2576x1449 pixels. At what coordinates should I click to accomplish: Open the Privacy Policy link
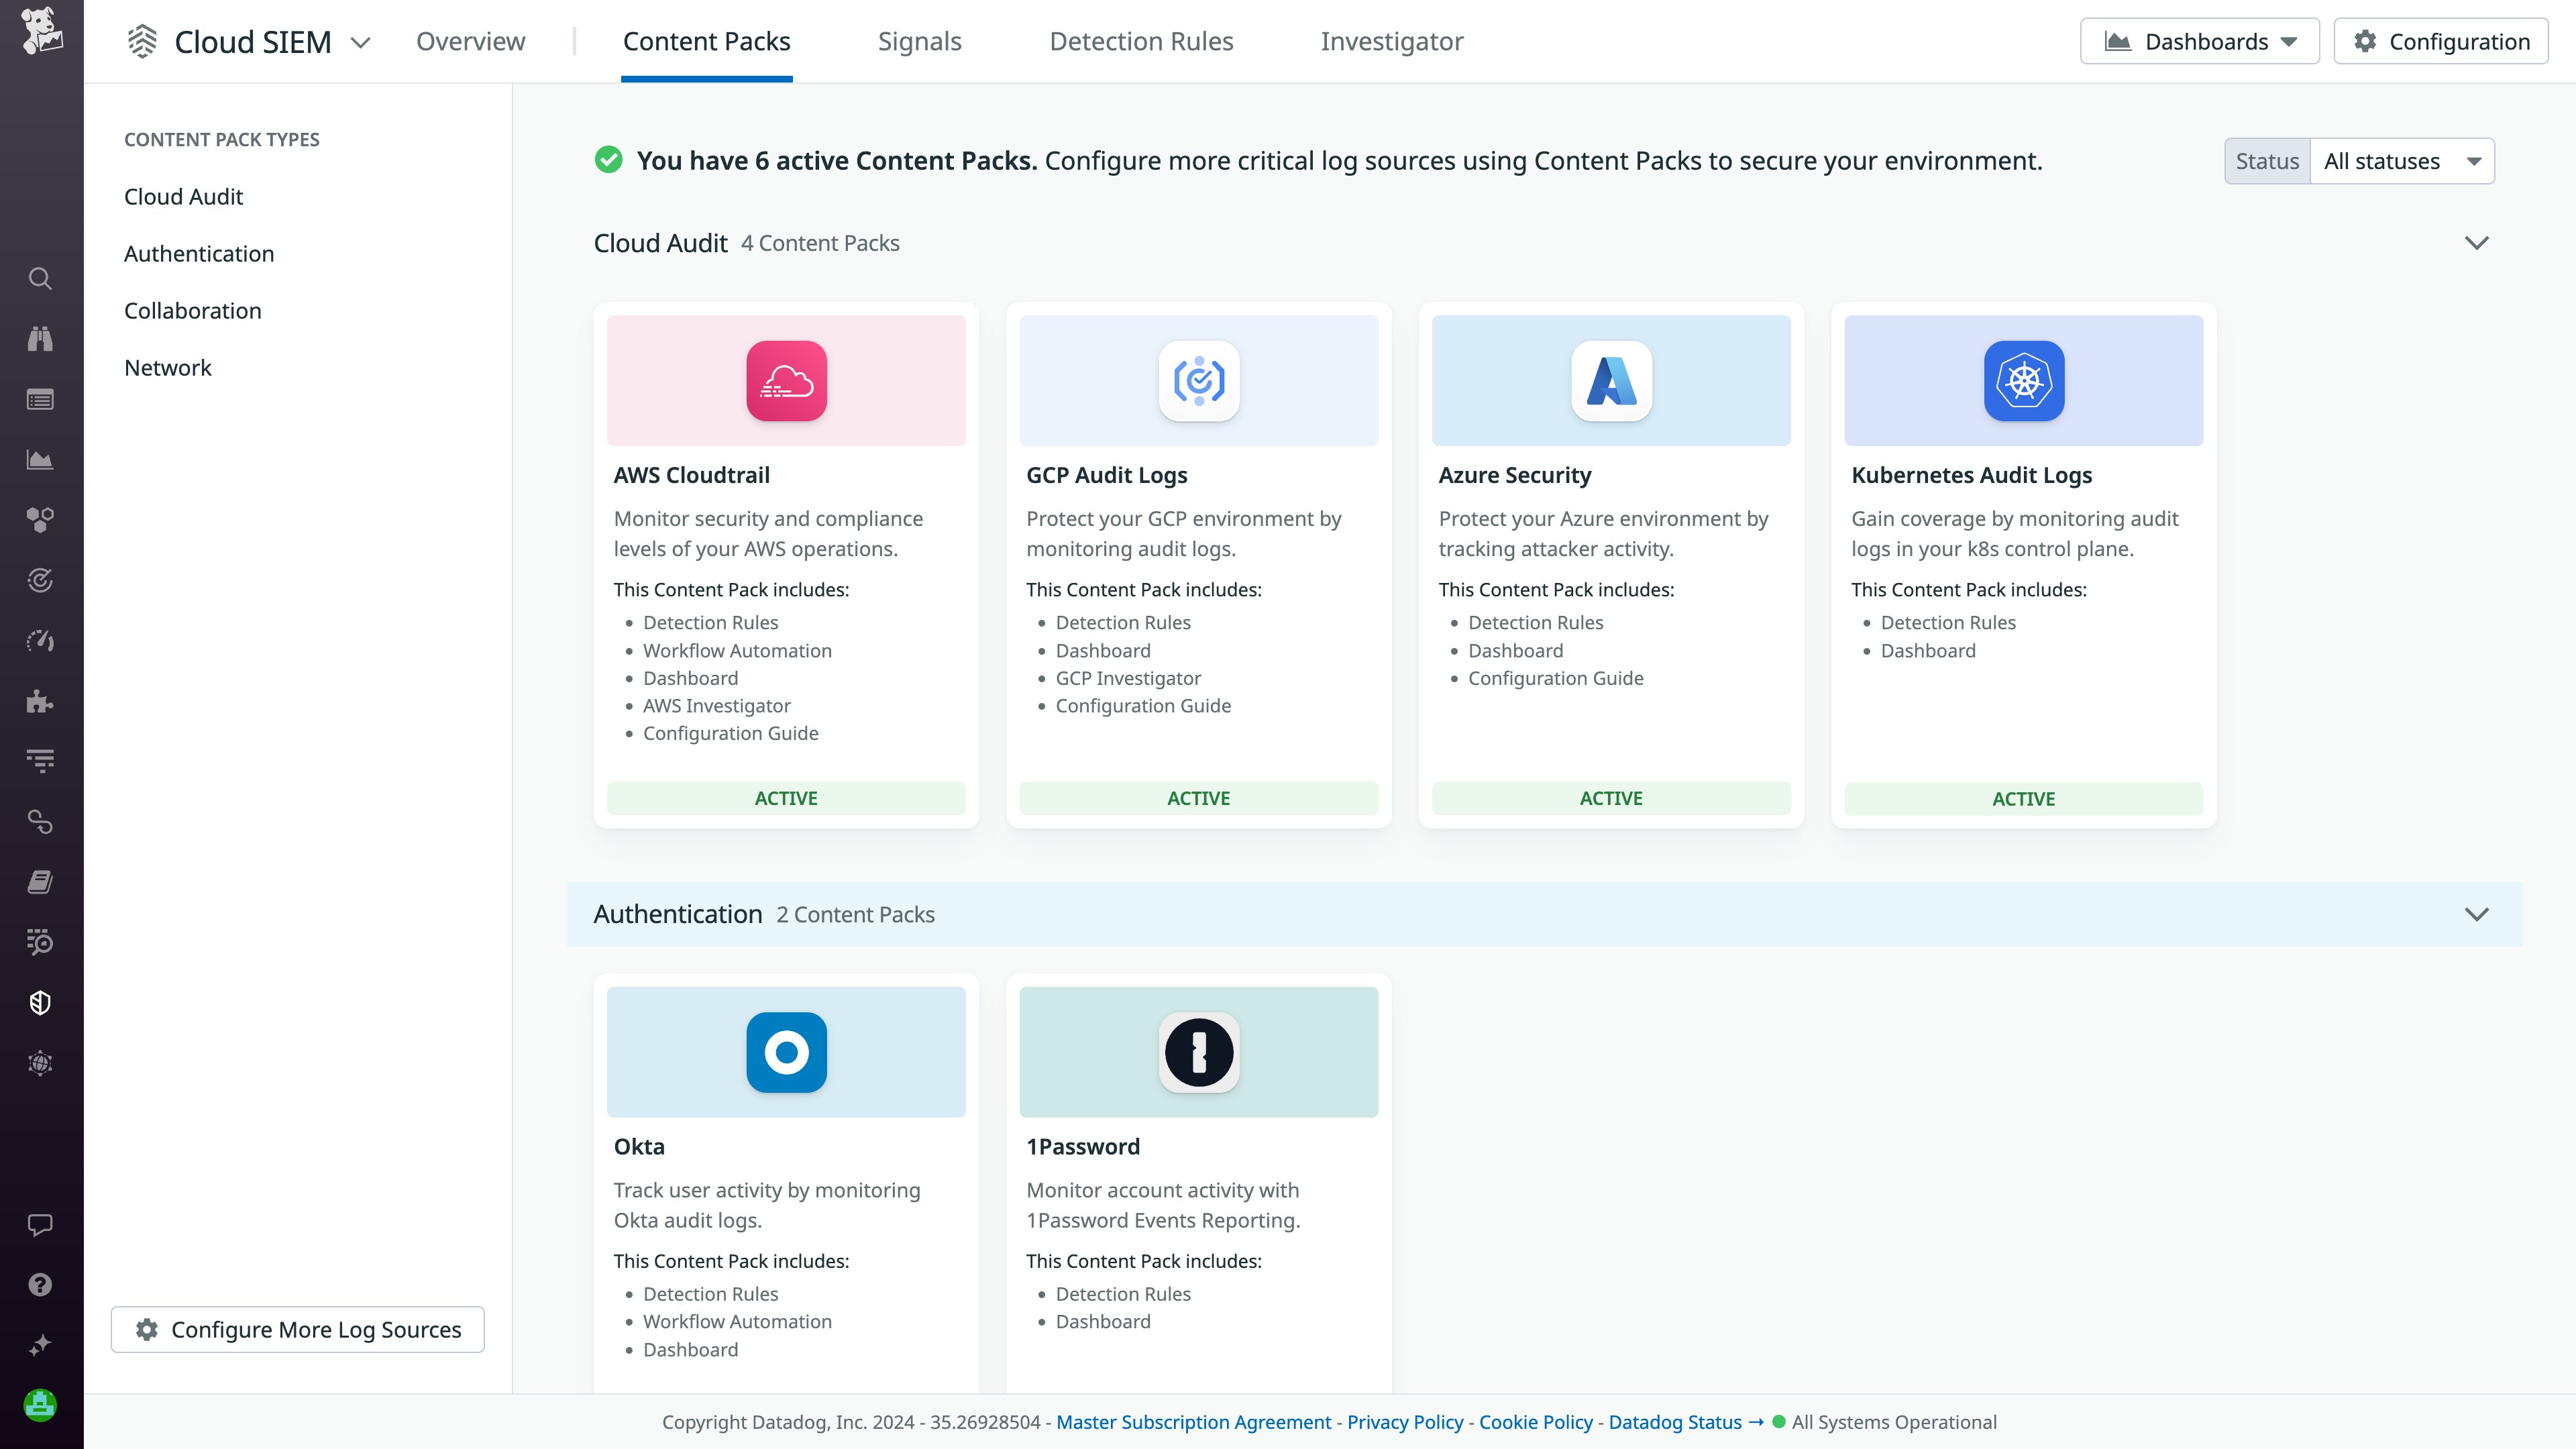pyautogui.click(x=1404, y=1422)
